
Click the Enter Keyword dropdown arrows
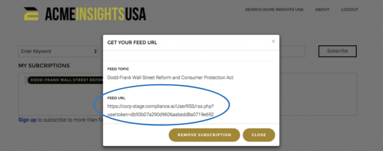pyautogui.click(x=95, y=52)
